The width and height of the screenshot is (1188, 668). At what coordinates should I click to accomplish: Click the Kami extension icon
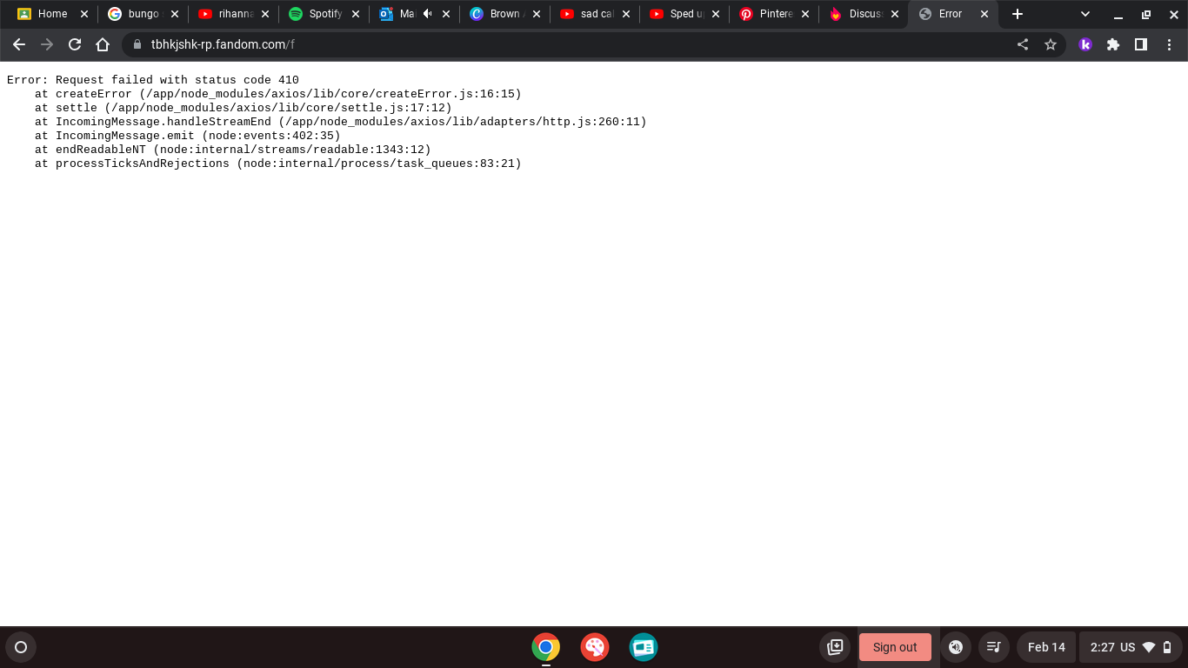pyautogui.click(x=1085, y=43)
